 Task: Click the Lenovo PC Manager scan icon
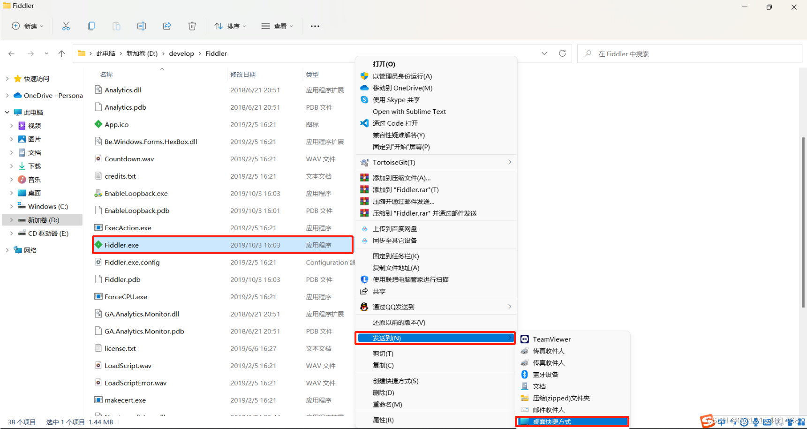click(364, 279)
